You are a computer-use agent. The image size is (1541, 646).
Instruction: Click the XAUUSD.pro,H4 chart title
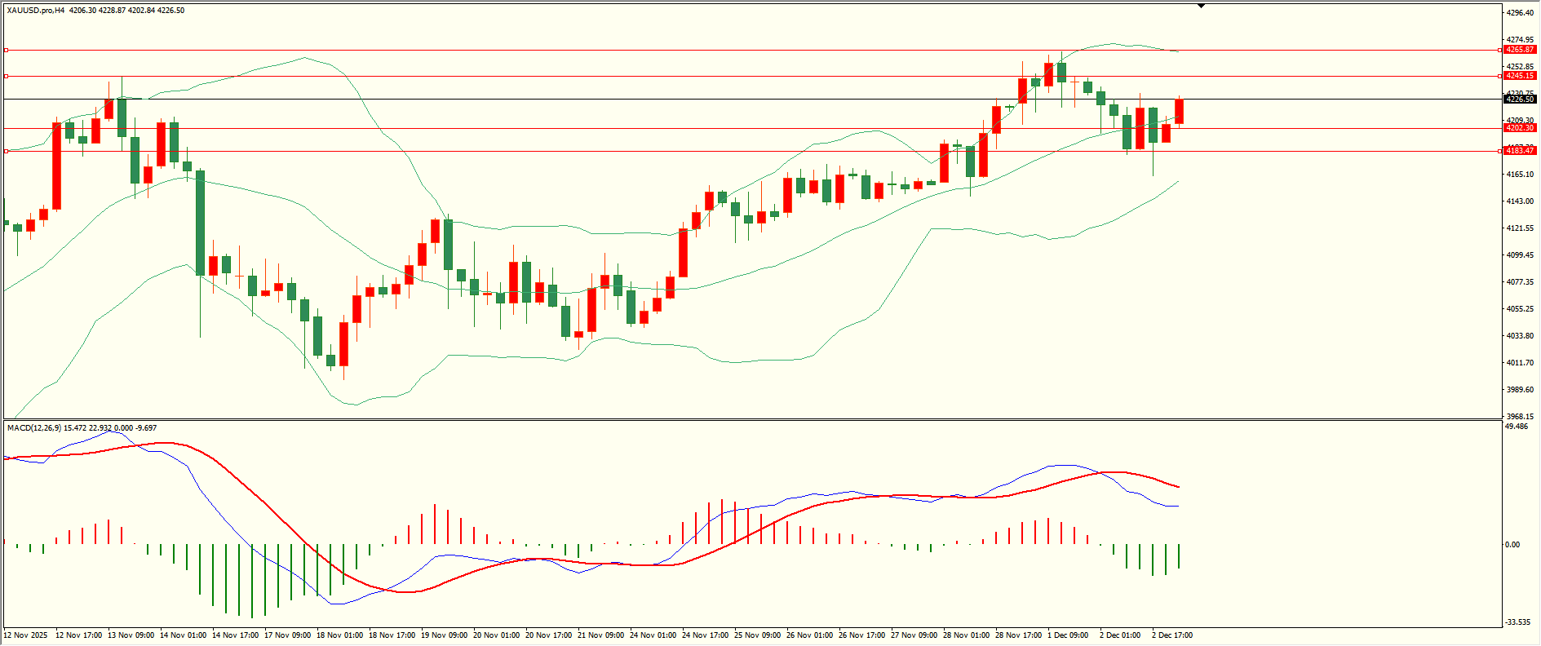pos(36,11)
